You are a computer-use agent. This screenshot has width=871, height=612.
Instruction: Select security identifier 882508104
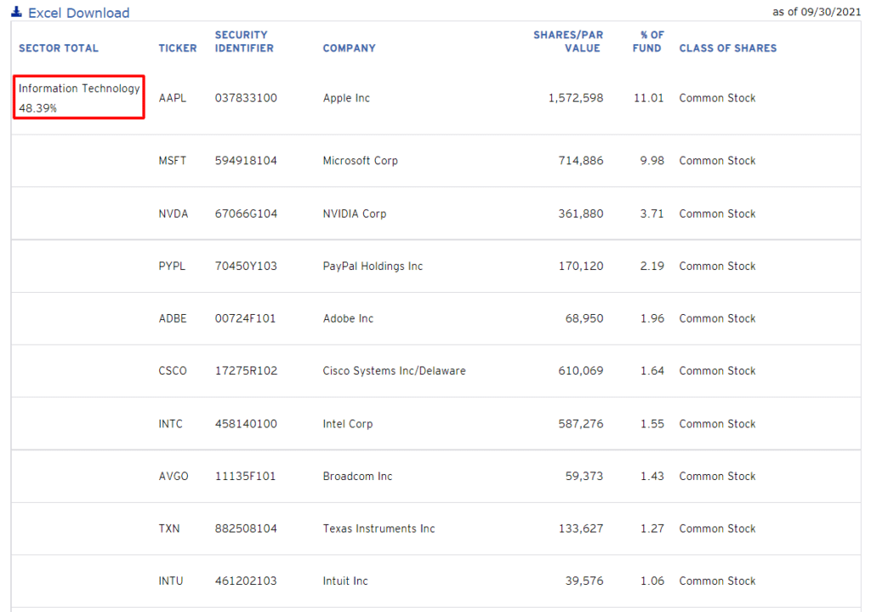(246, 529)
